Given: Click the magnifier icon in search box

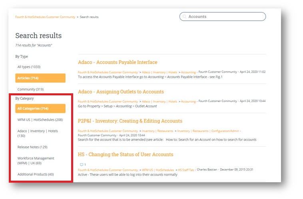Looking at the screenshot, I should (184, 17).
